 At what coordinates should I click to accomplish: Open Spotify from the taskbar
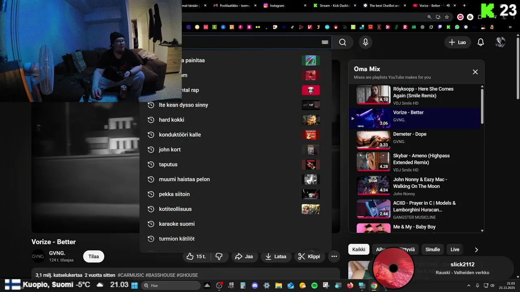(x=314, y=286)
